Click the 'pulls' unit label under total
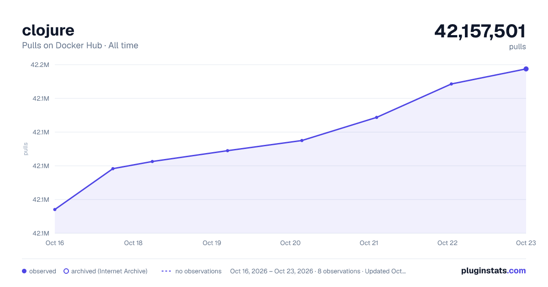The height and width of the screenshot is (287, 548). click(x=517, y=47)
